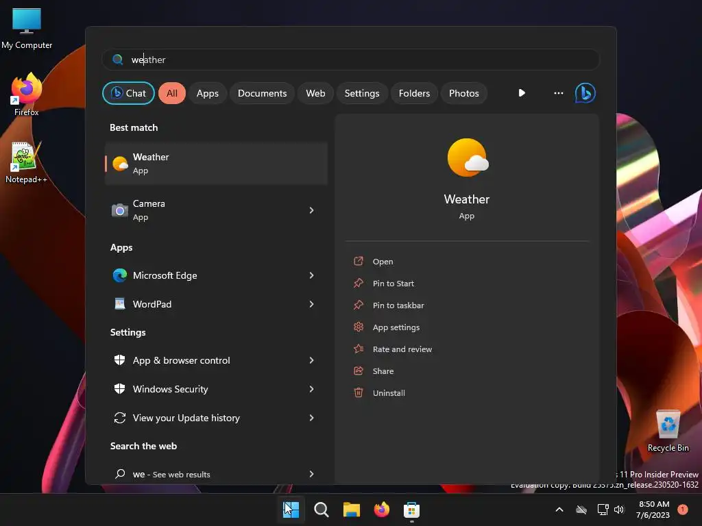Expand the Microsoft Edge result chevron

coord(312,275)
